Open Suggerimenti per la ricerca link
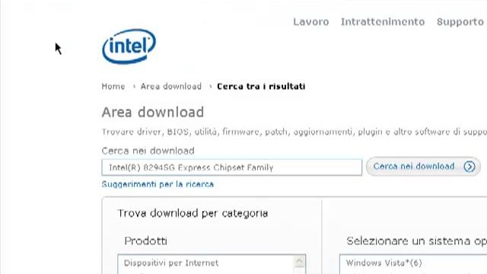487x274 pixels. (x=158, y=184)
